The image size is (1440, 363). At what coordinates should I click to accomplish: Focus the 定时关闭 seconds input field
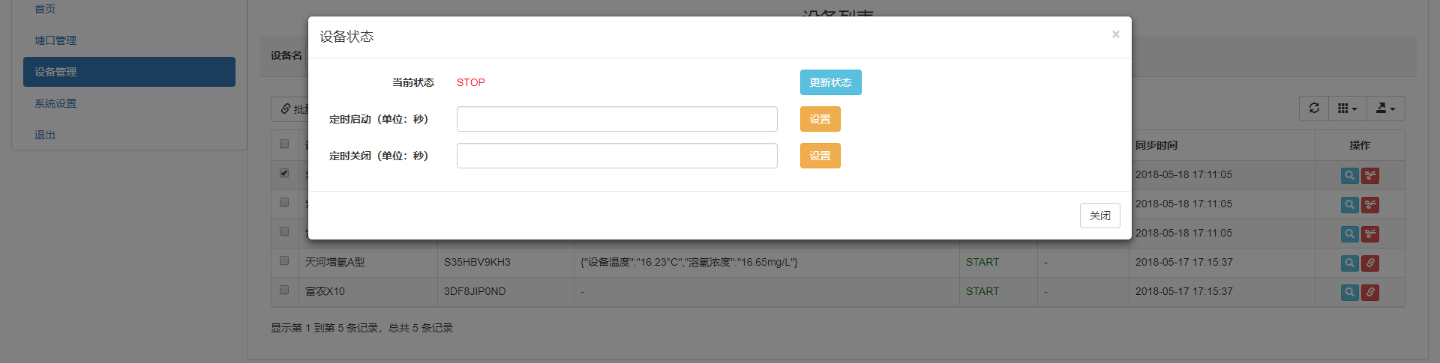616,156
